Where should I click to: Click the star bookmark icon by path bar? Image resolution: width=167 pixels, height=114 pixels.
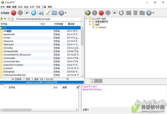(x=9, y=19)
